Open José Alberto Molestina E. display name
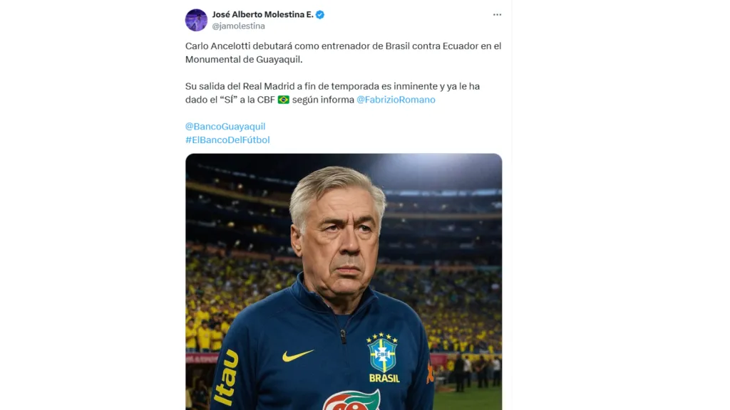Image resolution: width=730 pixels, height=410 pixels. point(262,14)
